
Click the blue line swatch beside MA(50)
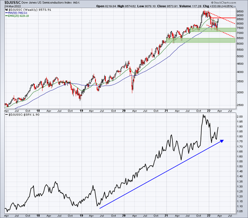[7, 13]
